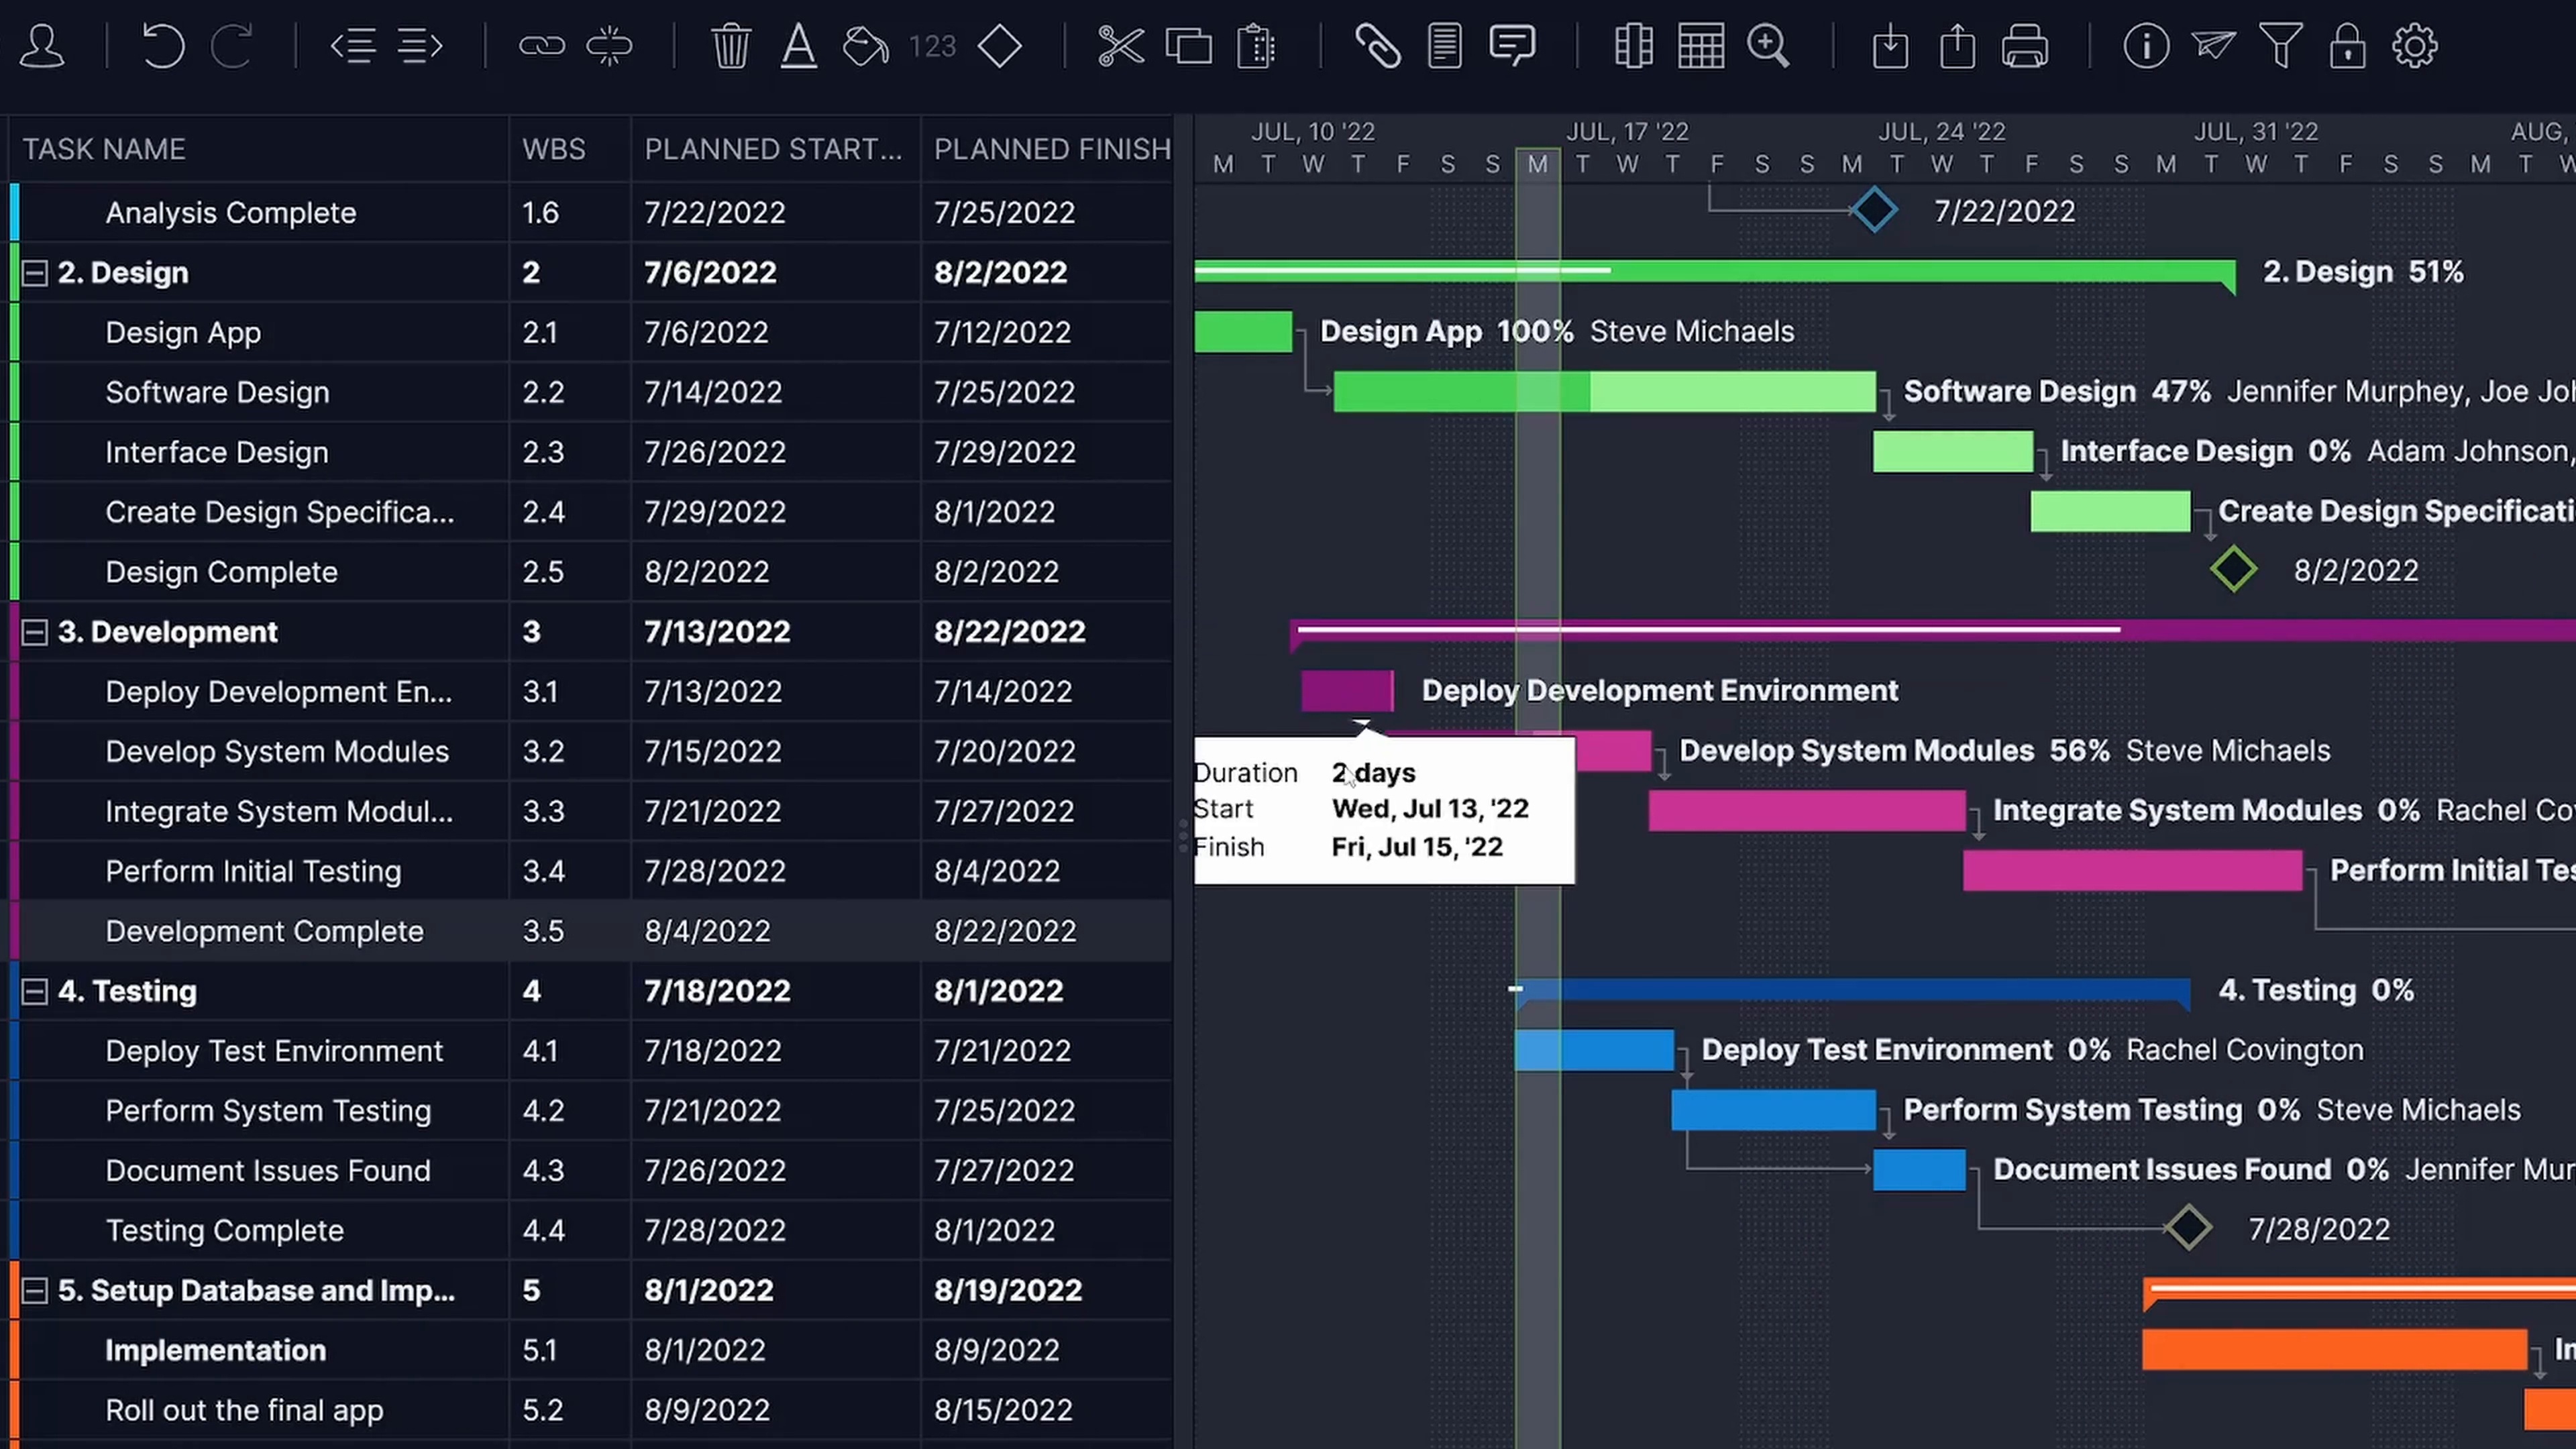Click the 7/22/2022 milestone diamond marker
The width and height of the screenshot is (2576, 1449).
[1876, 210]
